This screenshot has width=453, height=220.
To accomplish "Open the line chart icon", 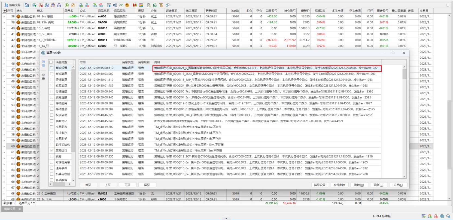I will click(x=121, y=5).
